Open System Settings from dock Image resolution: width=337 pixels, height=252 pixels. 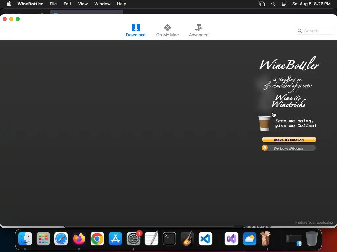(x=133, y=239)
